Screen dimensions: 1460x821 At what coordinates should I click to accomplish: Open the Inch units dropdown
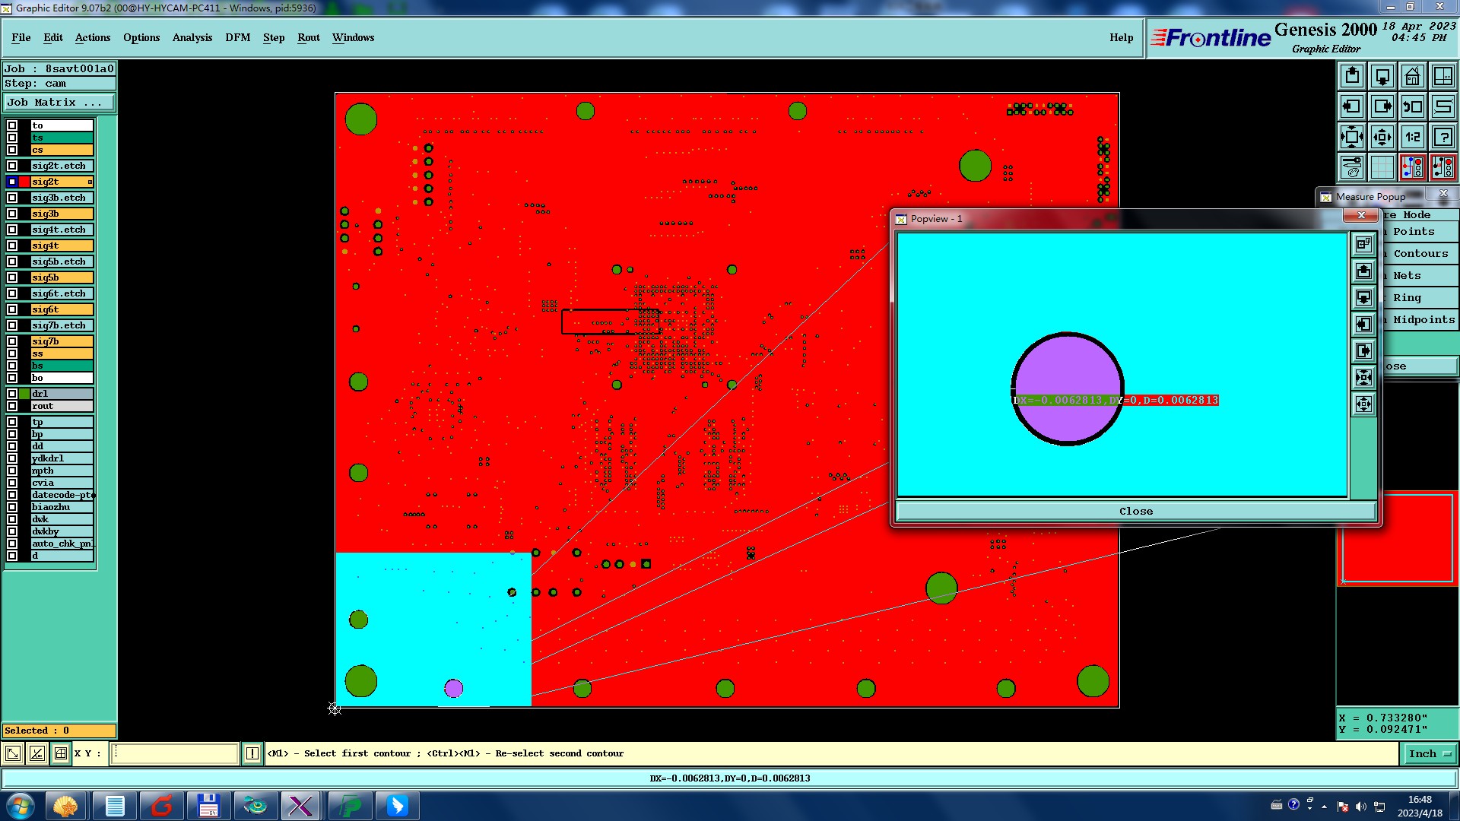pyautogui.click(x=1430, y=754)
